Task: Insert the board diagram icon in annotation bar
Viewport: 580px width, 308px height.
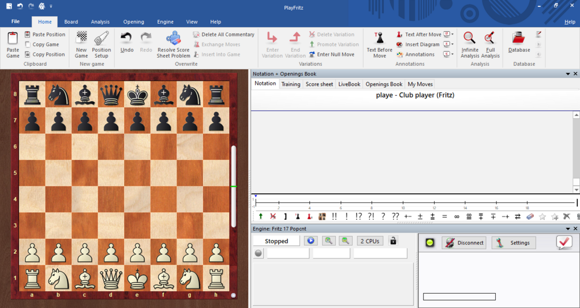Action: [323, 217]
